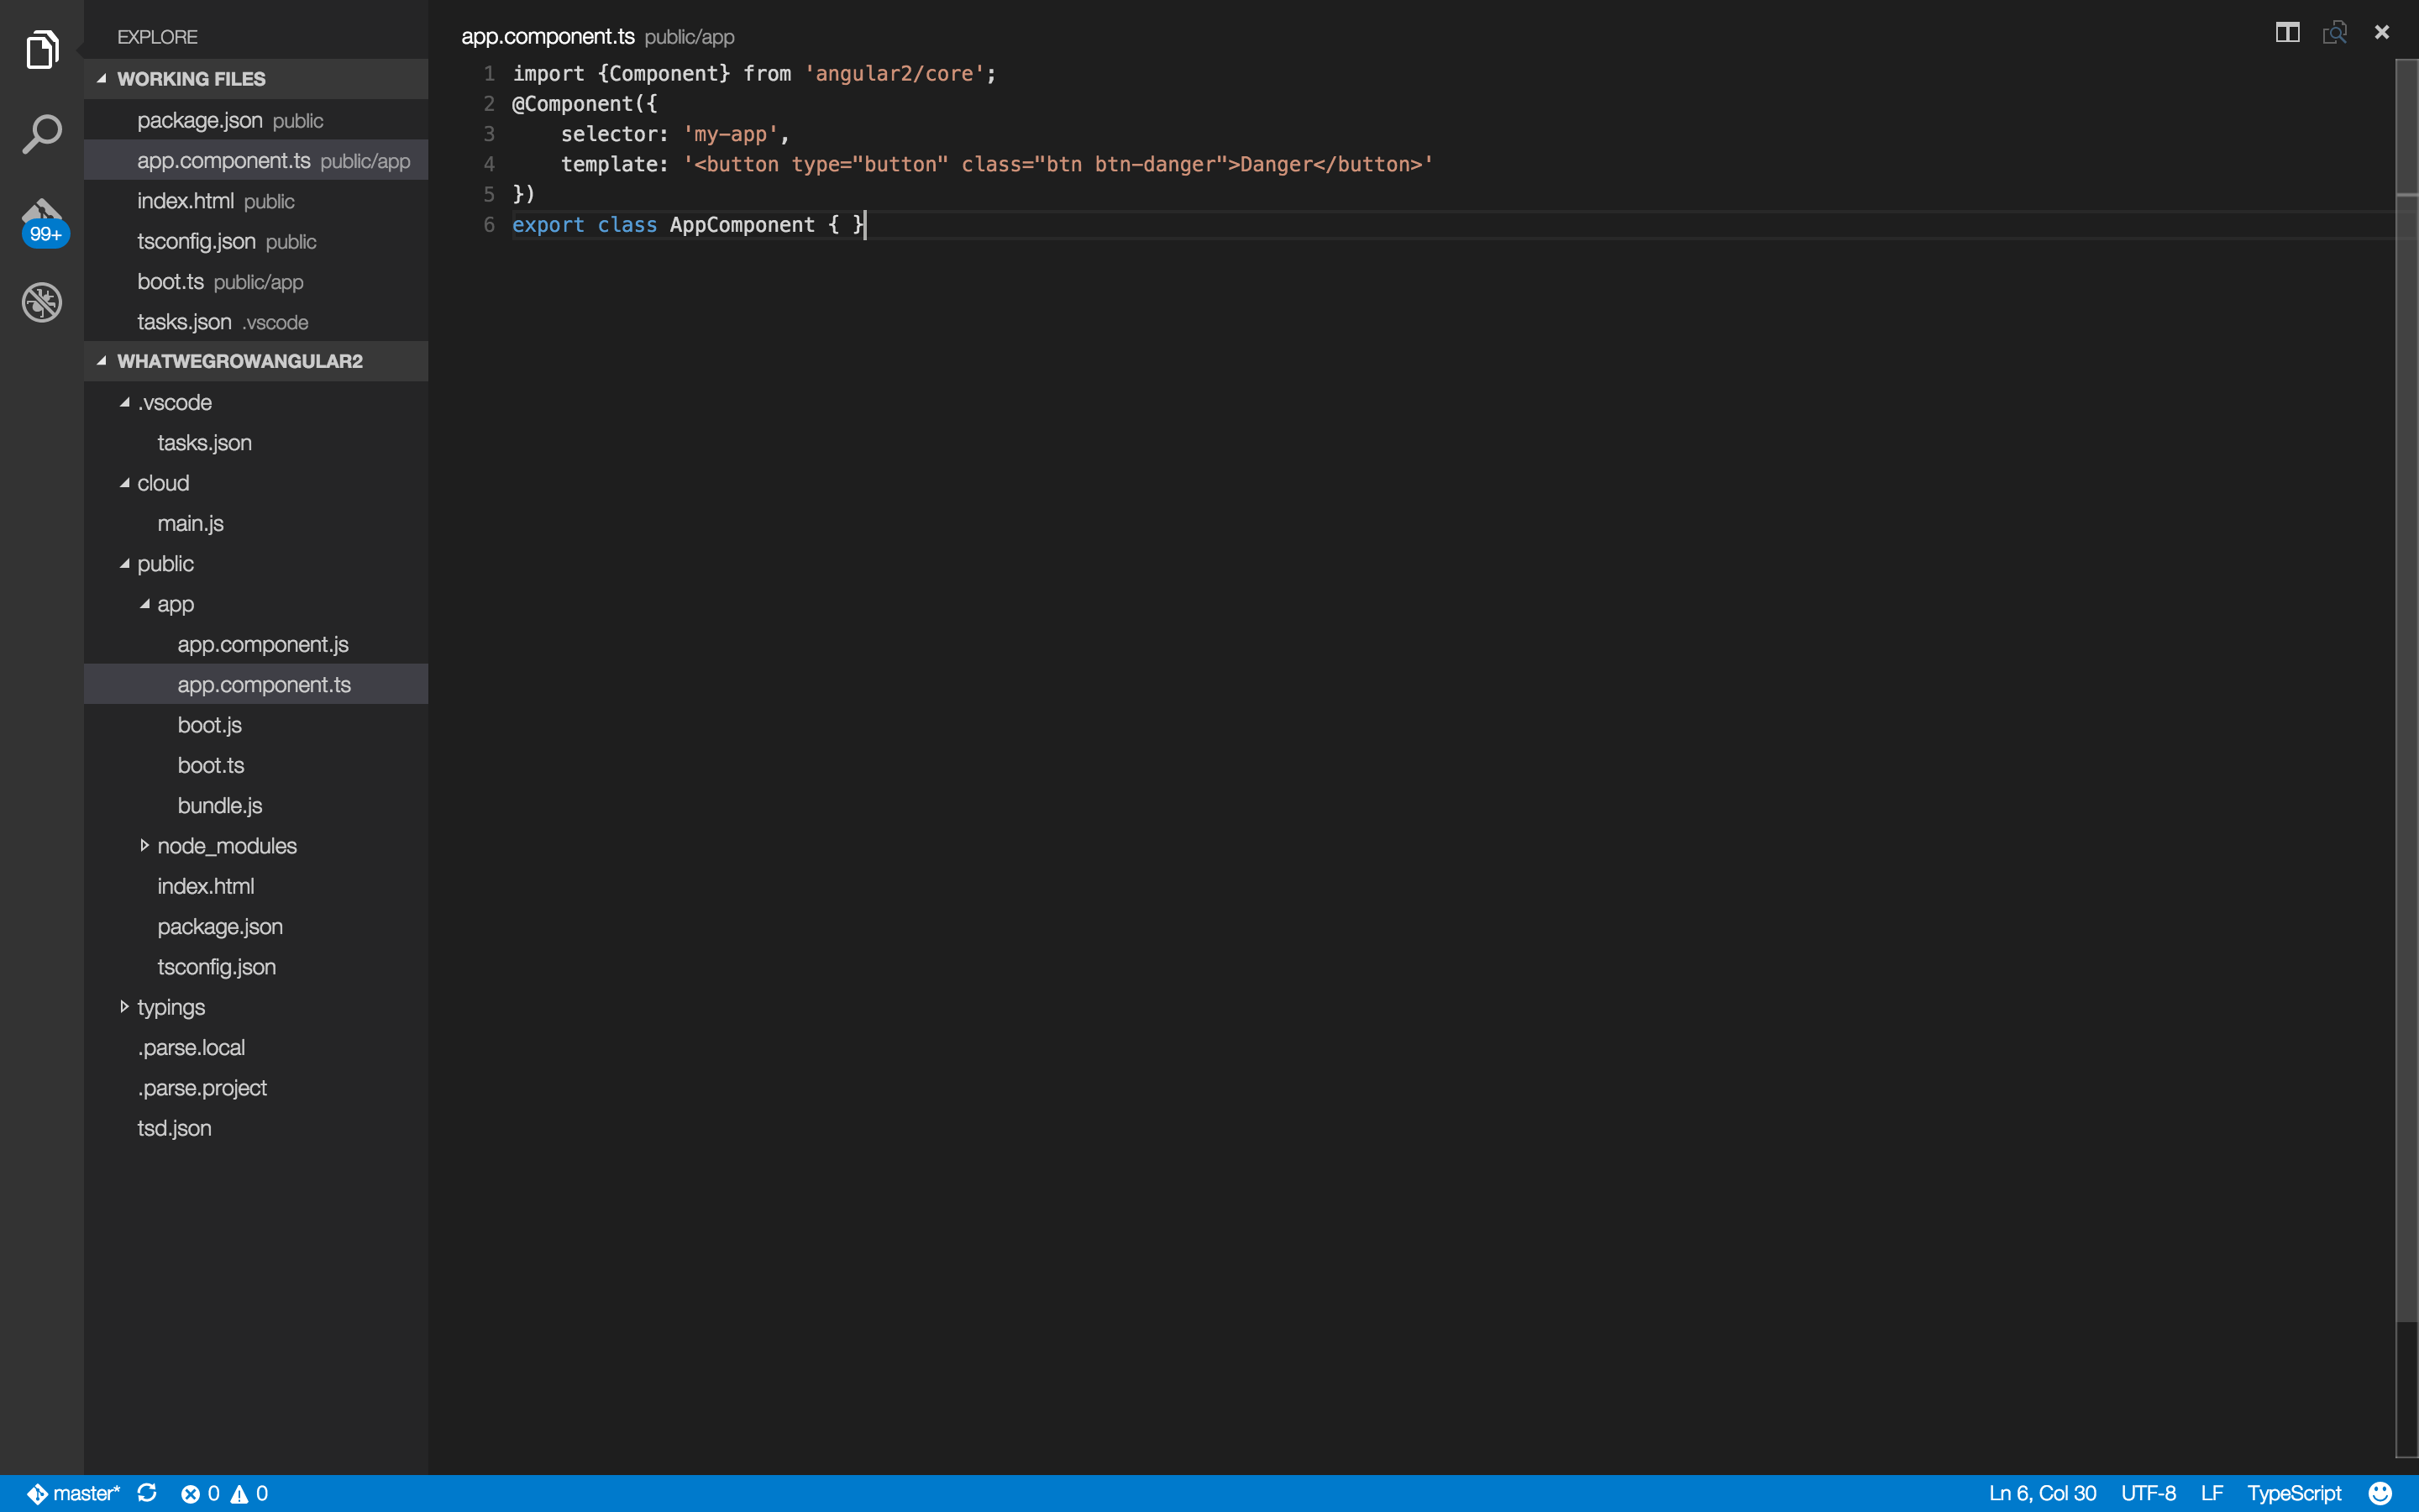This screenshot has width=2419, height=1512.
Task: Open the Explorer view icon
Action: [42, 50]
